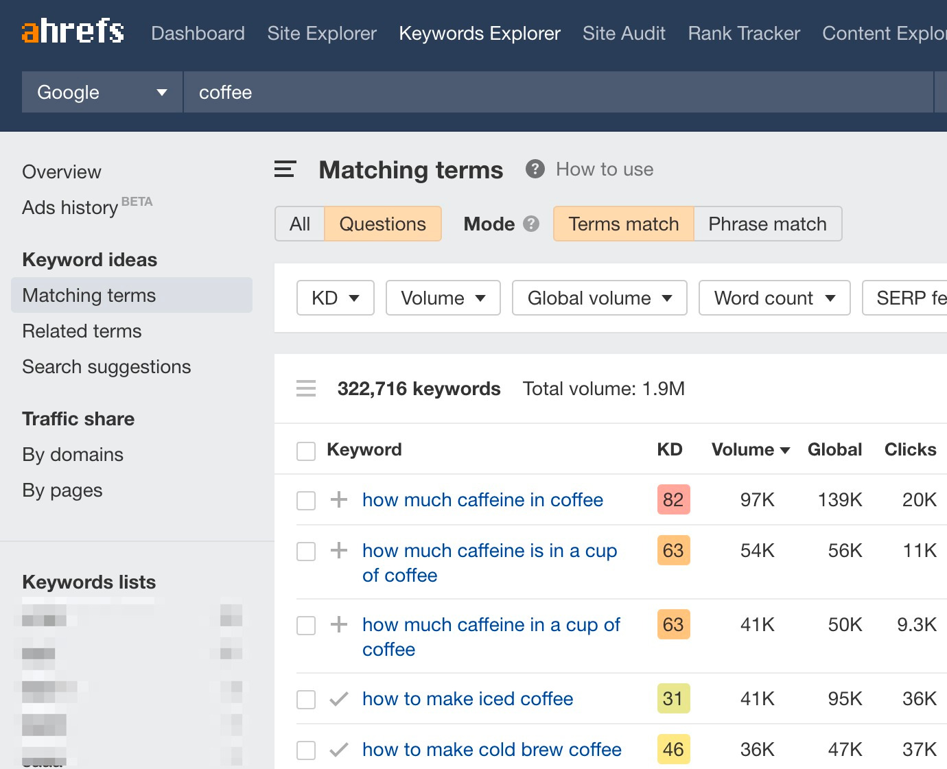Open Related terms in the sidebar
The image size is (947, 769).
[x=82, y=331]
